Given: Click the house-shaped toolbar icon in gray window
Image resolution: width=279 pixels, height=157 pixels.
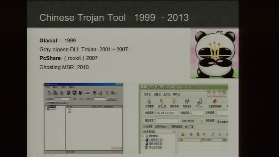Looking at the screenshot, I should (107, 93).
